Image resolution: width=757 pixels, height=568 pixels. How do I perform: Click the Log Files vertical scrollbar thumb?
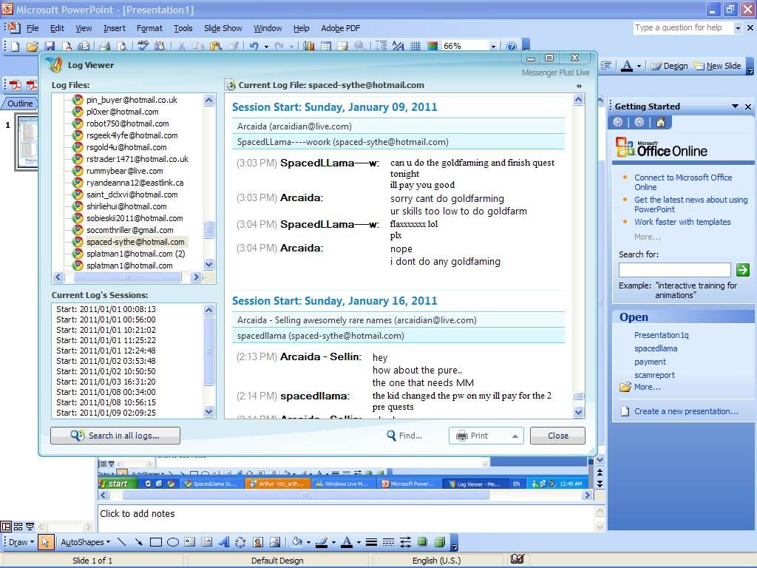coord(208,229)
